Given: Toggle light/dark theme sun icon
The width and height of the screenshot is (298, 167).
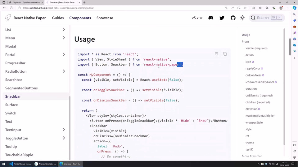Looking at the screenshot, I should tap(242, 18).
